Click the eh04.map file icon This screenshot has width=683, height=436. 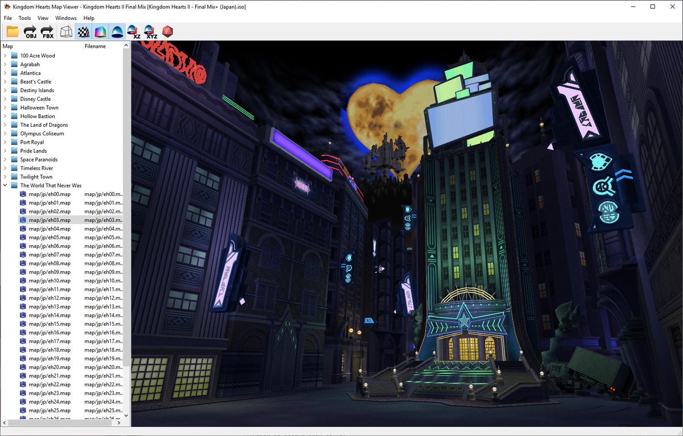(x=23, y=229)
